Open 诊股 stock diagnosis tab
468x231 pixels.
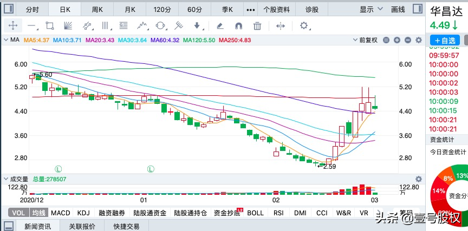point(312,10)
